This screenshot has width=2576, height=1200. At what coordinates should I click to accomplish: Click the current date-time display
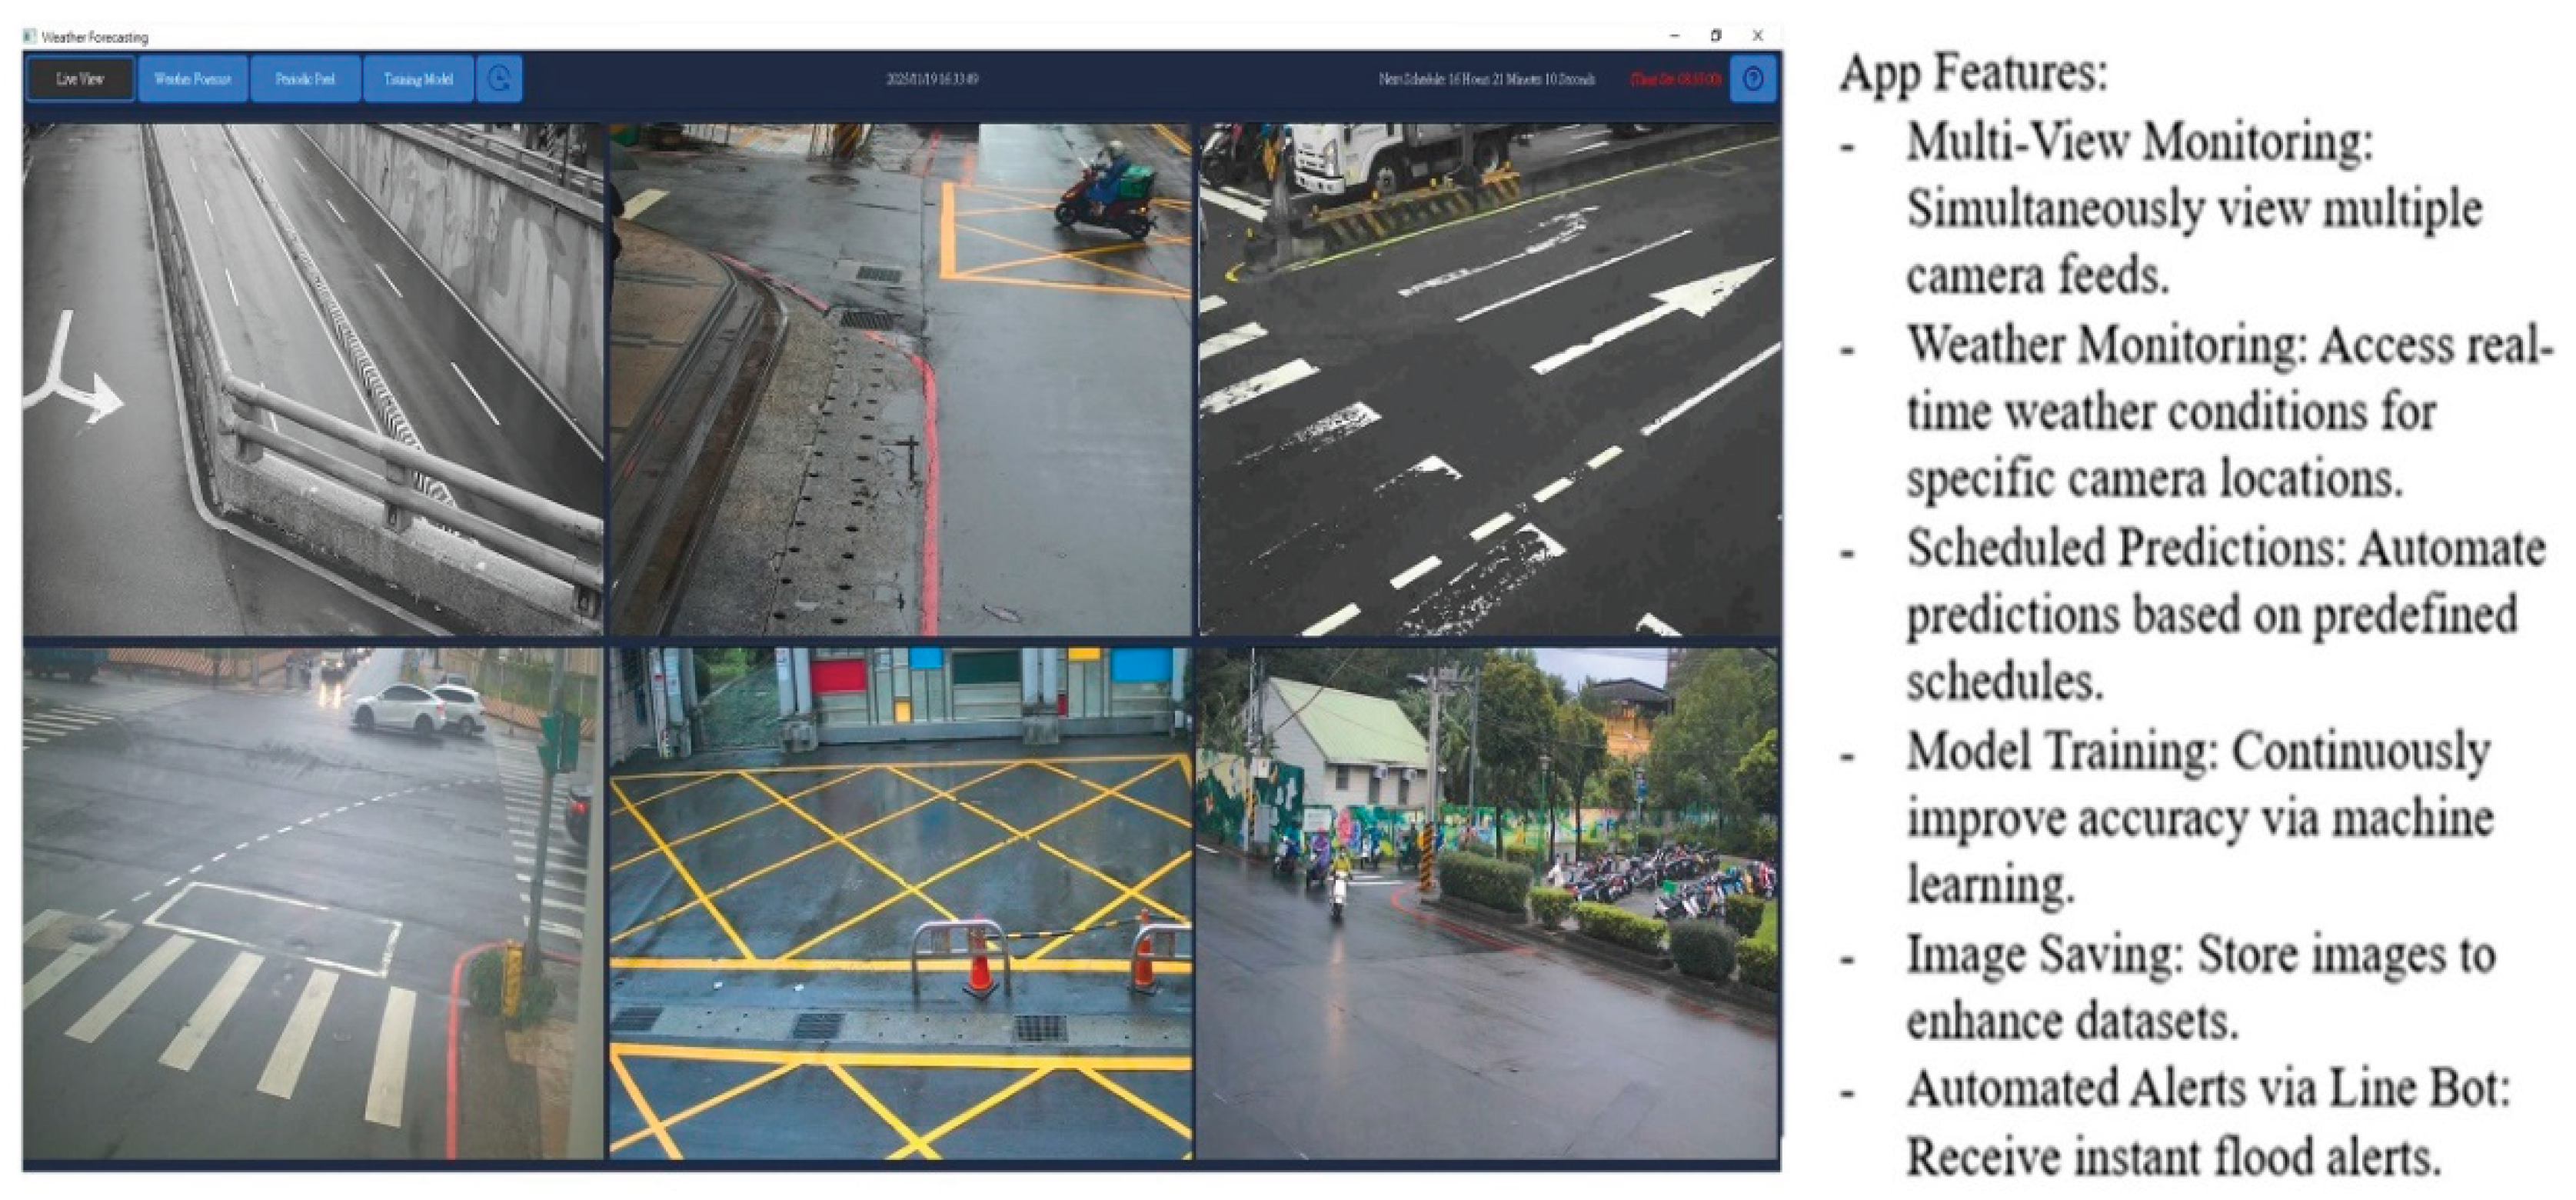point(932,79)
